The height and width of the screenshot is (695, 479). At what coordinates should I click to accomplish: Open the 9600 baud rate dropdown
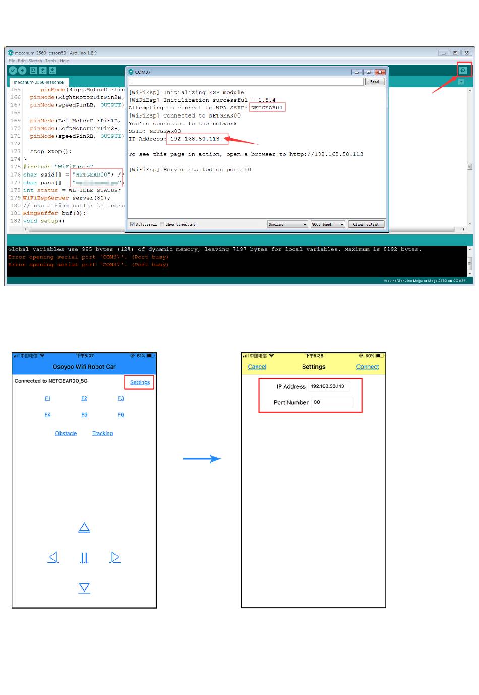click(x=328, y=224)
